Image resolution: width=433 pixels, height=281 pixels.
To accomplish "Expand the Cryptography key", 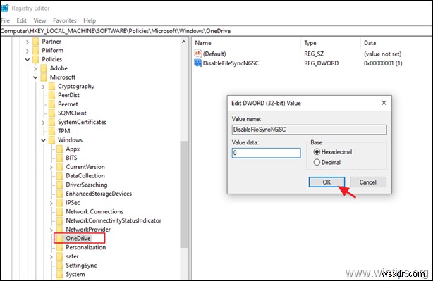I will [x=43, y=87].
